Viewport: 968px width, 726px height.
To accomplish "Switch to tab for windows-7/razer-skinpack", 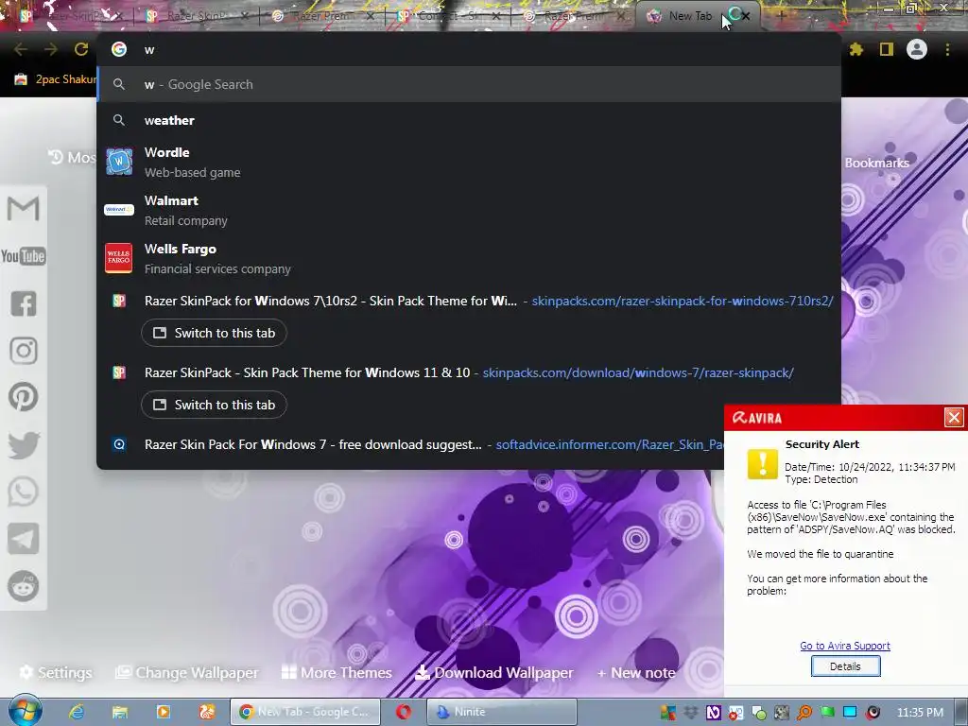I will 214,405.
